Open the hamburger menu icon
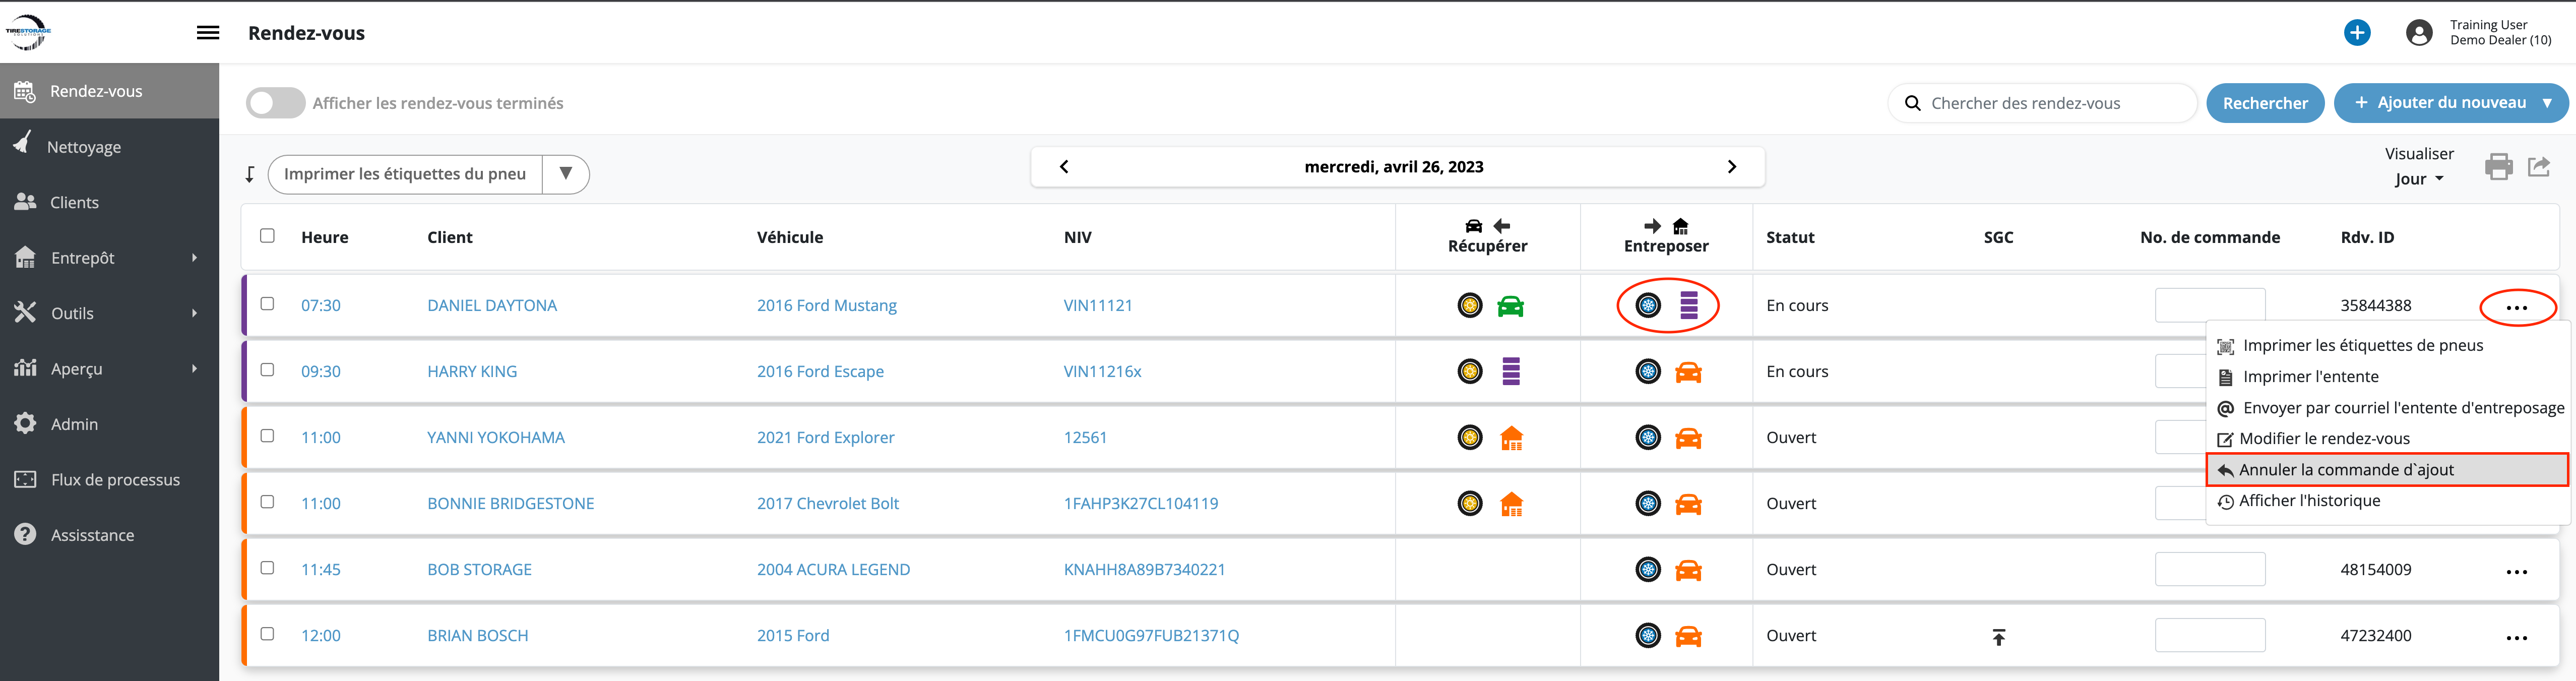The image size is (2576, 681). pyautogui.click(x=208, y=33)
